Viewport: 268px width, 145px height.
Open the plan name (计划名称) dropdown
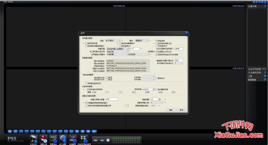149,77
